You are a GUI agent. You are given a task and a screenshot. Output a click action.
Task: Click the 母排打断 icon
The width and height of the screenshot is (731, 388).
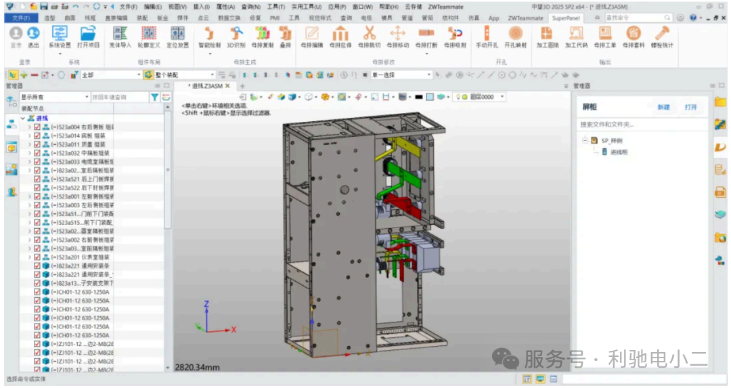[x=426, y=34]
